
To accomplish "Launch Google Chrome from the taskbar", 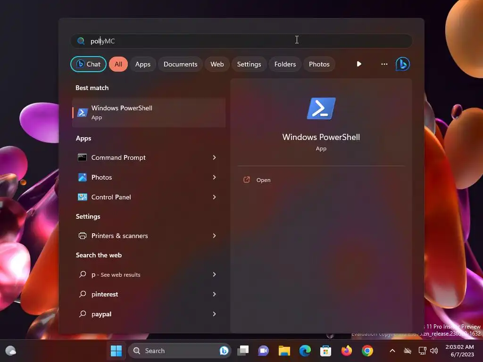I will pos(367,351).
